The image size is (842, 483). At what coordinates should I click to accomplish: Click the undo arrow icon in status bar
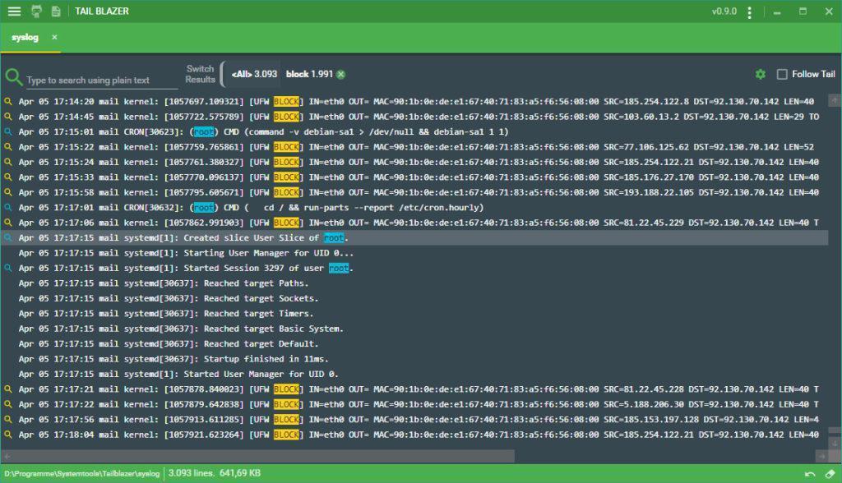[x=810, y=473]
